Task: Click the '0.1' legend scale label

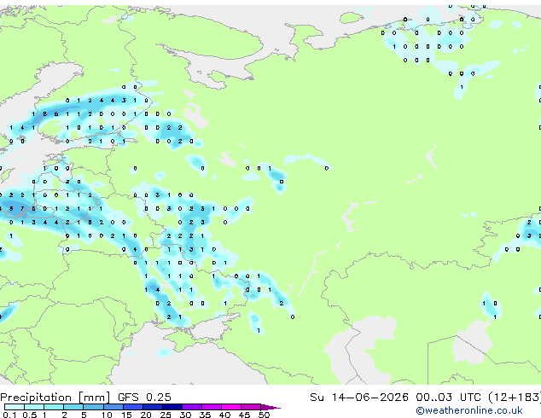Action: [10, 415]
